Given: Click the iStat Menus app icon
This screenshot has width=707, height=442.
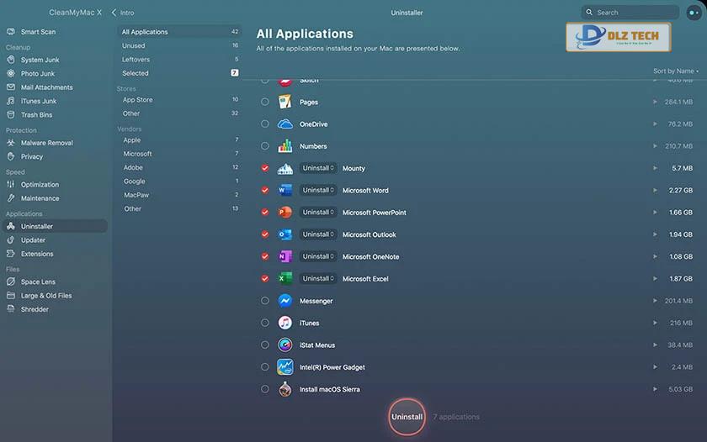Looking at the screenshot, I should 285,345.
